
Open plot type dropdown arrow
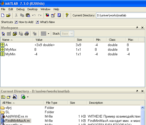coord(48,34)
